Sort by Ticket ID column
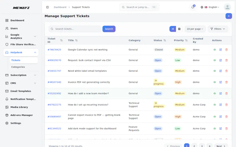Viewport: 236px width, 147px height. pyautogui.click(x=61, y=40)
